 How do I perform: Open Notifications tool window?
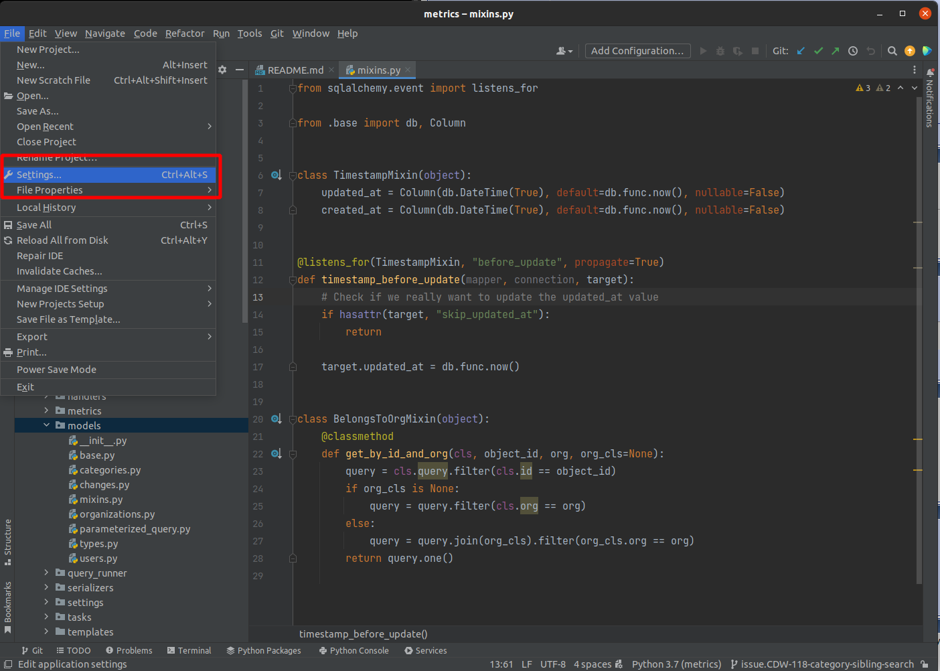[x=930, y=98]
